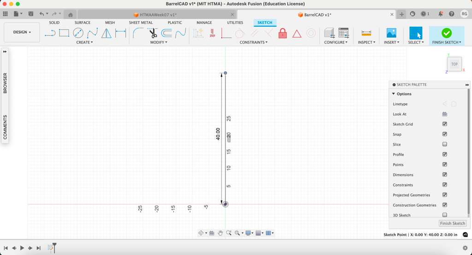Collapse the Options section in Sketch Palette
The height and width of the screenshot is (255, 472).
pyautogui.click(x=394, y=94)
